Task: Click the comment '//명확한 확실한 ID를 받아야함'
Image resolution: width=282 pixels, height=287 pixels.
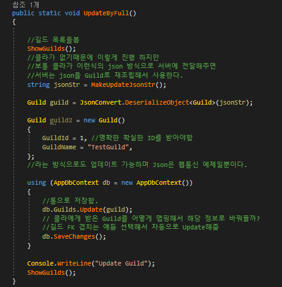Action: [142, 138]
